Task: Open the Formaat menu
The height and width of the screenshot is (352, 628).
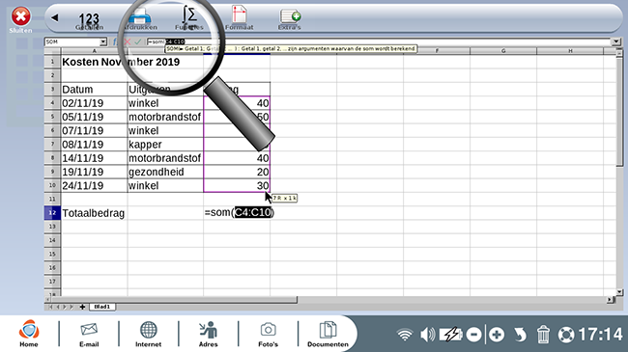Action: point(239,18)
